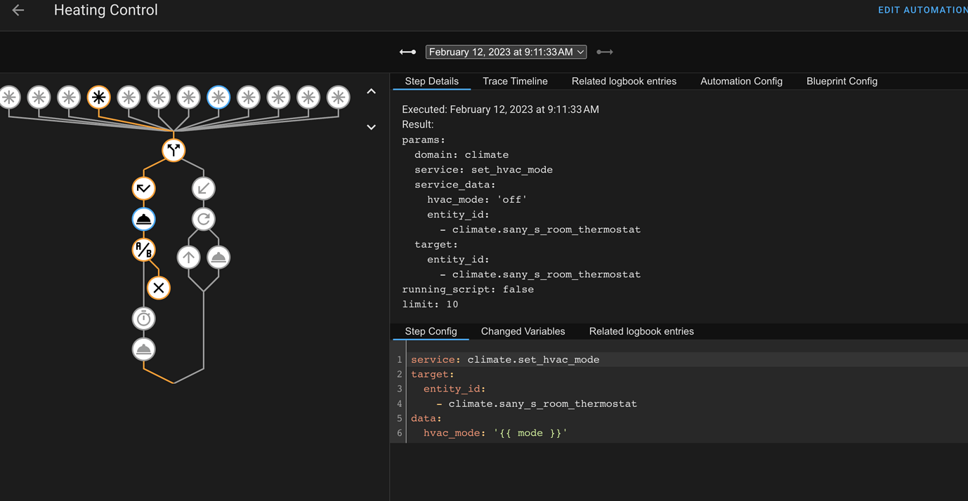Click the downward chevron beside trigger nodes
The height and width of the screenshot is (501, 968).
372,127
